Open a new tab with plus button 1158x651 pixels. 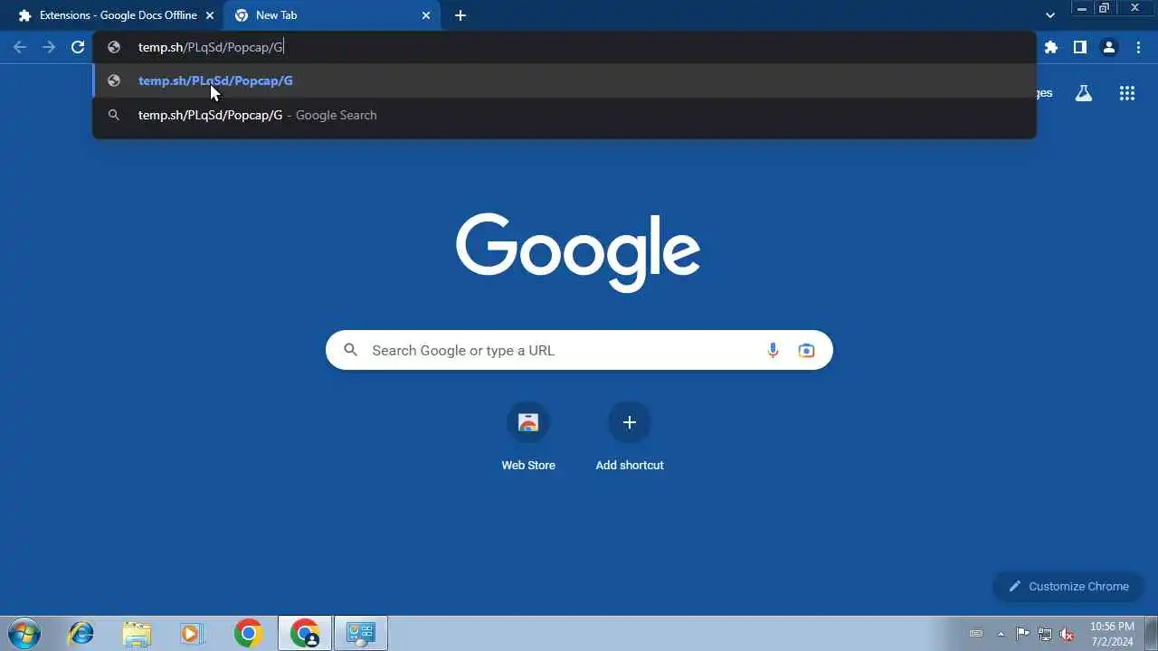click(x=460, y=15)
